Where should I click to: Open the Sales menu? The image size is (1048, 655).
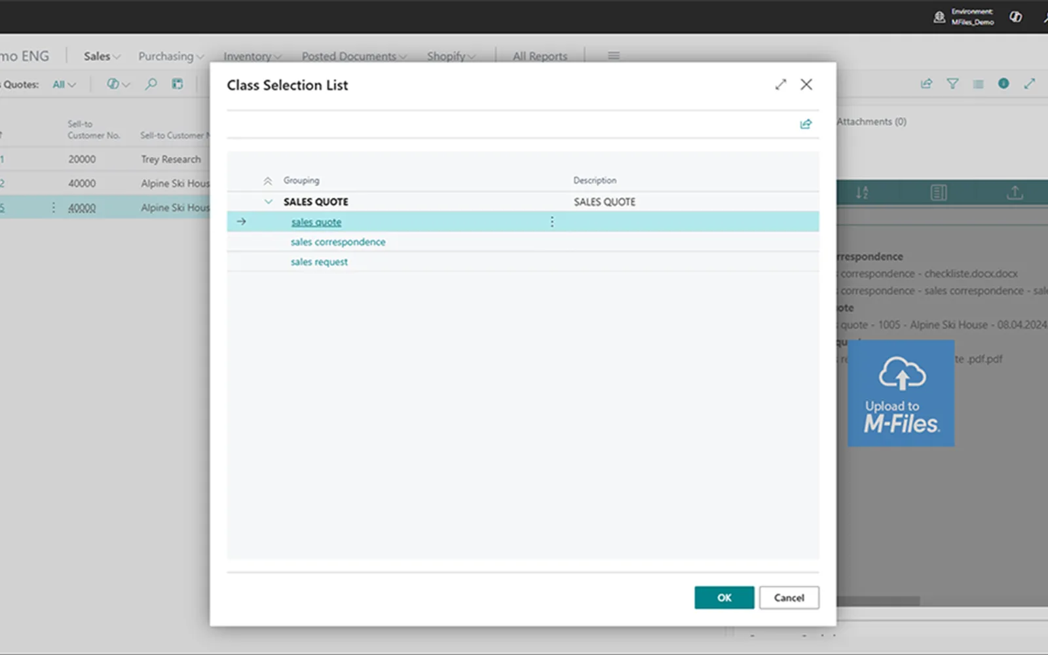[102, 56]
